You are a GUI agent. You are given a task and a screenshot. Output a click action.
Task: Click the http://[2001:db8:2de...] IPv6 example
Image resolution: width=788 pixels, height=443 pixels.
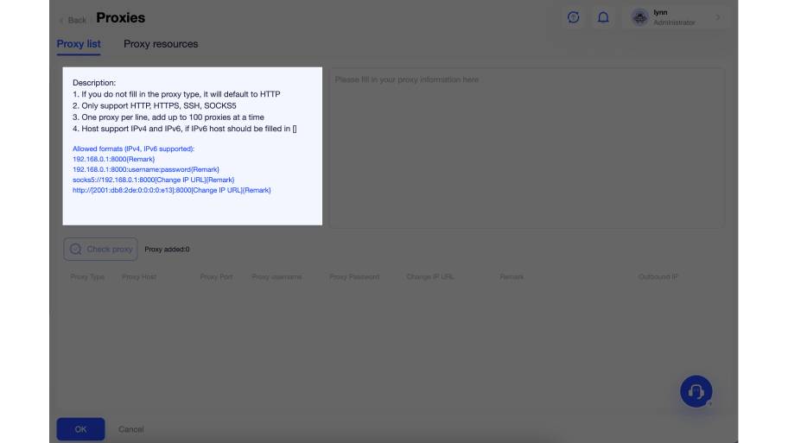(x=171, y=190)
